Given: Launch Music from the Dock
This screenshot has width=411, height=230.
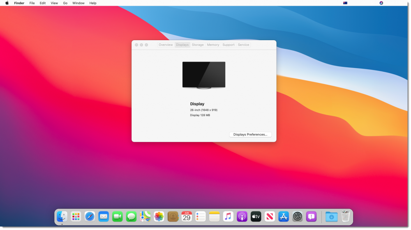Looking at the screenshot, I should [228, 216].
